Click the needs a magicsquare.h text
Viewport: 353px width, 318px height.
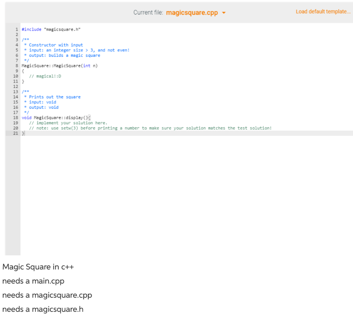43,309
